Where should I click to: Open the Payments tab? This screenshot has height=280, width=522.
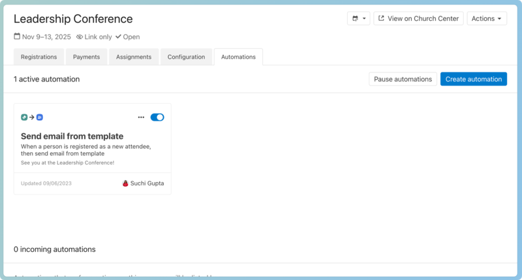[x=86, y=57]
